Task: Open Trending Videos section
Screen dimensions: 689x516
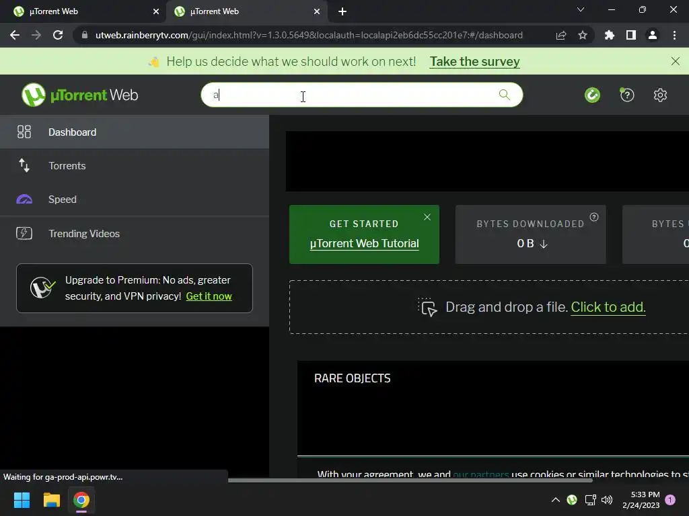Action: pos(135,233)
